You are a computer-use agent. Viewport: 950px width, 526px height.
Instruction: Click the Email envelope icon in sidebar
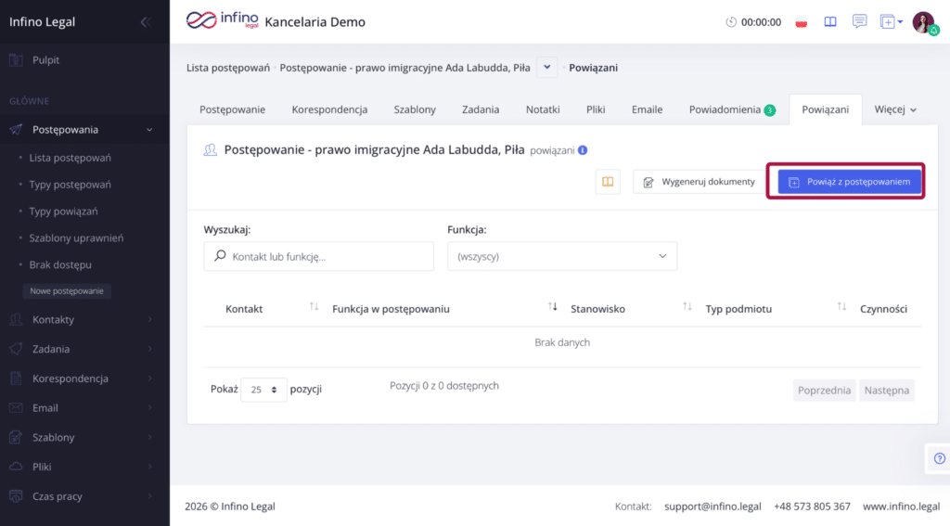pyautogui.click(x=17, y=408)
